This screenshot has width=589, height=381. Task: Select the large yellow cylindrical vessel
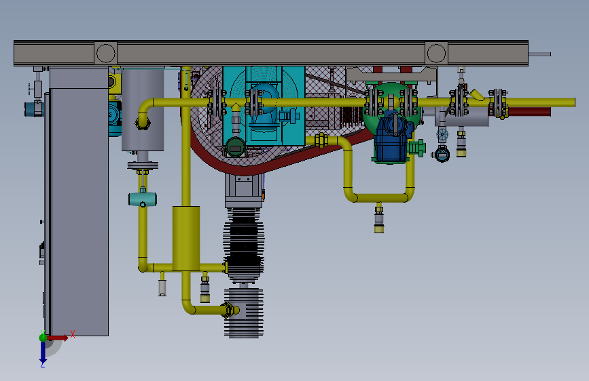186,238
